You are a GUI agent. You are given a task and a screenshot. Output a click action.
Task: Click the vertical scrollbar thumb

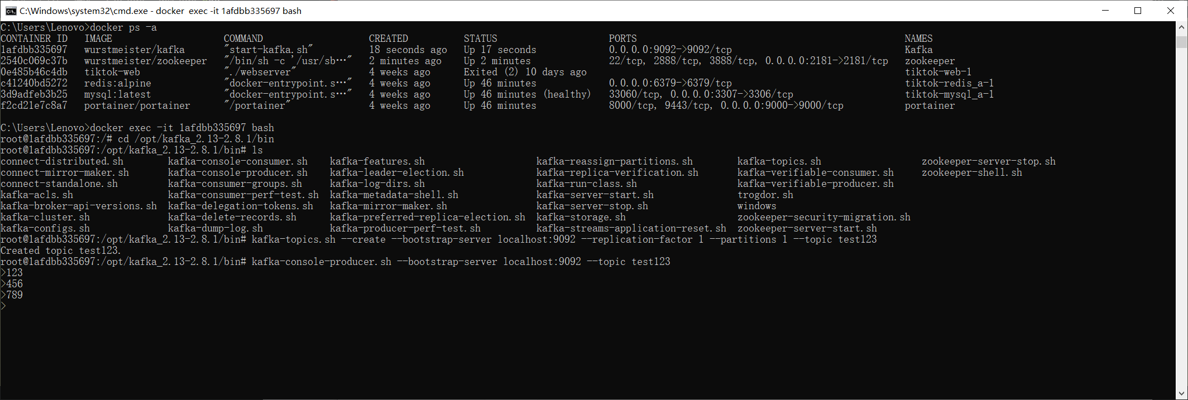(x=1181, y=42)
